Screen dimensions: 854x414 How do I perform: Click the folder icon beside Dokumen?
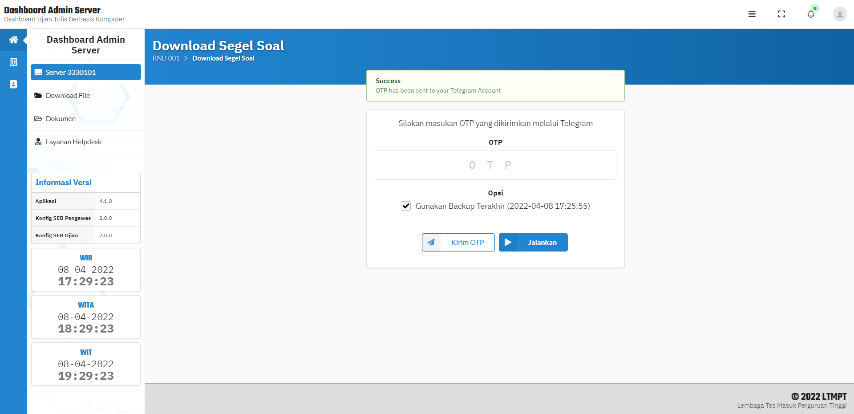[38, 118]
